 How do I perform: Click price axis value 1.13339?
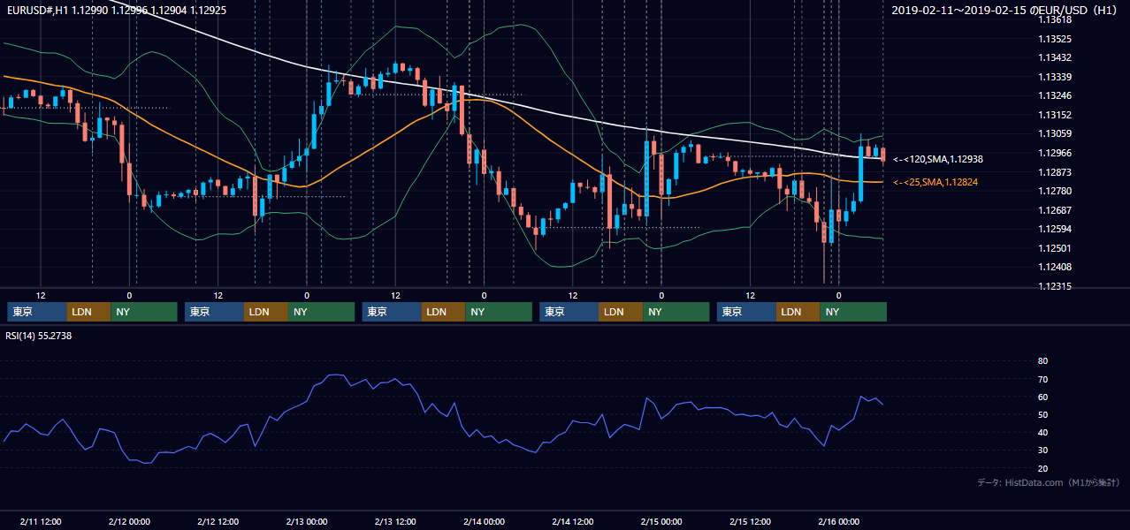(x=1055, y=77)
